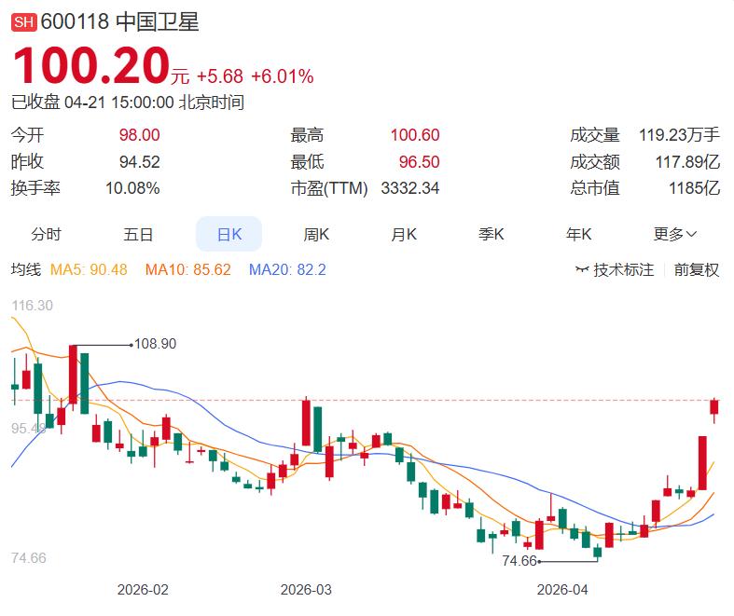Click the 均线 label

[26, 270]
